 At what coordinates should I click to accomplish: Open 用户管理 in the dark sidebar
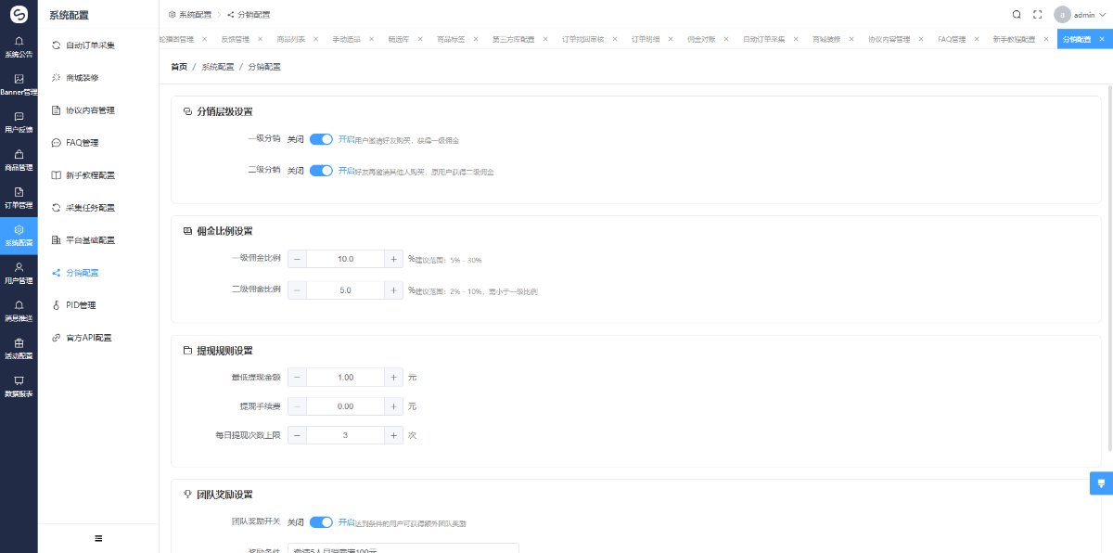click(19, 273)
